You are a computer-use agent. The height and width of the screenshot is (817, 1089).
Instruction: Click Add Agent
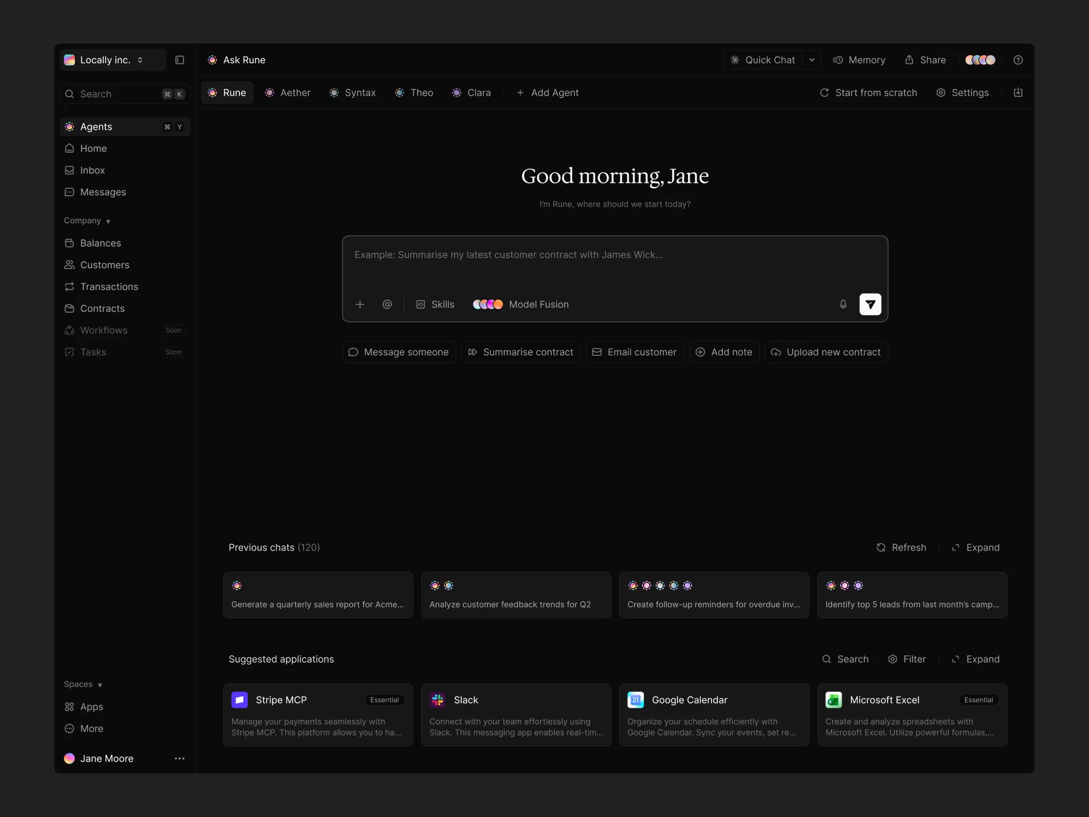[x=548, y=93]
